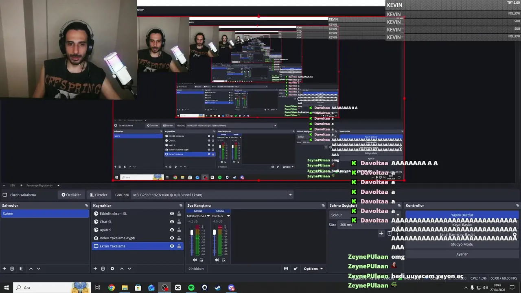Toggle lock on Video Yakalama Aygıtı source
Screen dimensions: 521x293
pyautogui.click(x=179, y=238)
